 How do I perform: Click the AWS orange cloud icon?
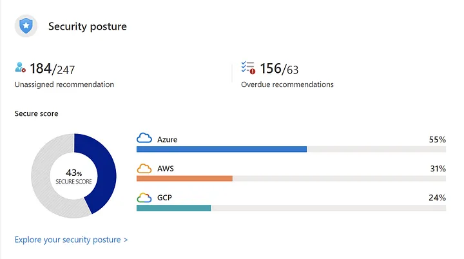pyautogui.click(x=144, y=168)
